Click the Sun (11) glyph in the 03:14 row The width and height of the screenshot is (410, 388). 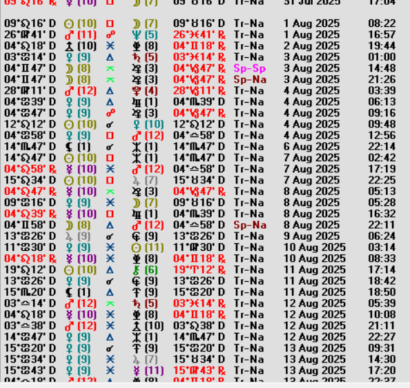point(137,248)
